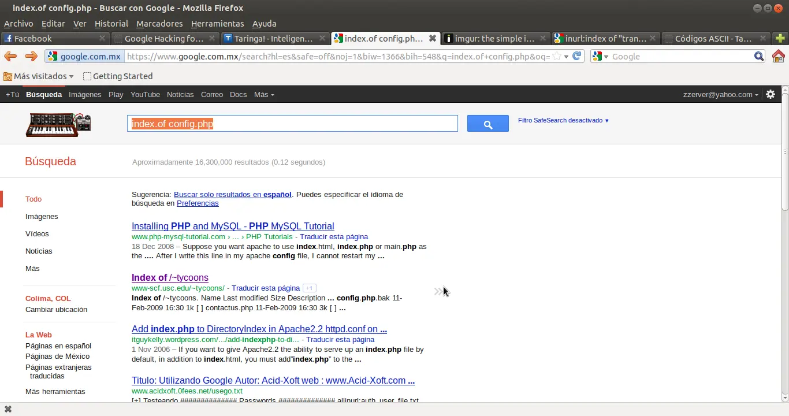This screenshot has height=416, width=789.
Task: Filter results by Noticias in sidebar
Action: coord(39,251)
